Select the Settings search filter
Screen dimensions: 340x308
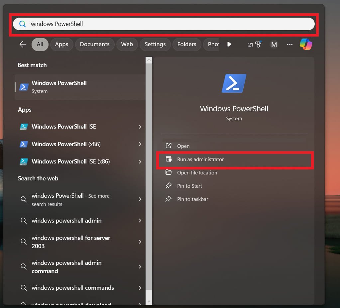tap(155, 44)
